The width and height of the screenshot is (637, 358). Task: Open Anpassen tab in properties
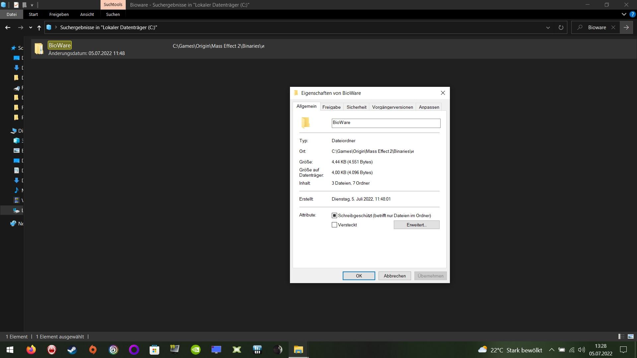pyautogui.click(x=429, y=107)
